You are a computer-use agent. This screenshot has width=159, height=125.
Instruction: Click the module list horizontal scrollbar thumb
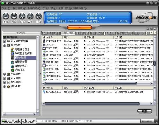(x=91, y=83)
